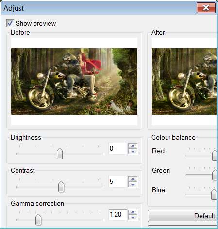Image resolution: width=218 pixels, height=229 pixels.
Task: Click the Blue colour balance slider handle
Action: click(x=214, y=194)
